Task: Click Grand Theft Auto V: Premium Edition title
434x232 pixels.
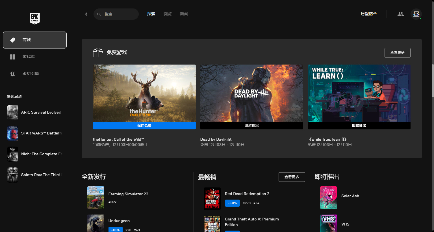Action: coord(252,222)
